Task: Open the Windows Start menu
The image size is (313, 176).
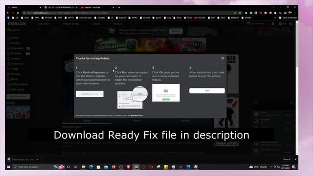Action: pyautogui.click(x=8, y=167)
